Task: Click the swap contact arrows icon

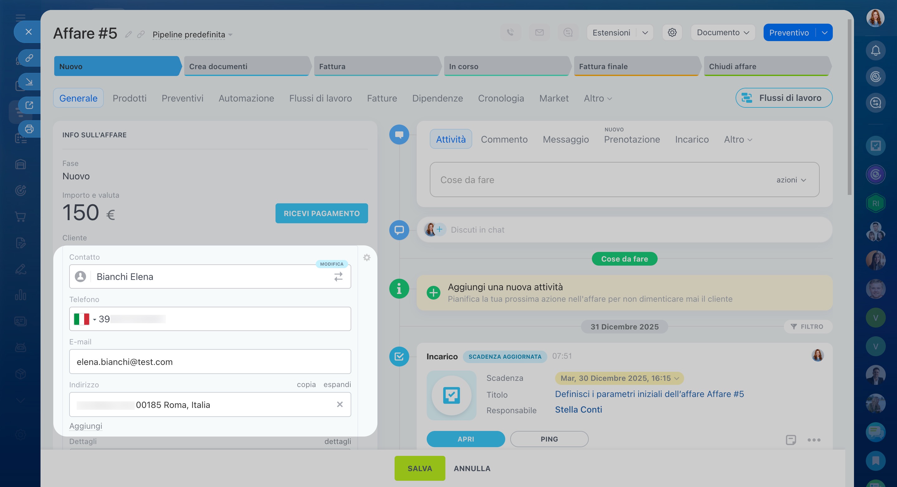Action: 338,277
